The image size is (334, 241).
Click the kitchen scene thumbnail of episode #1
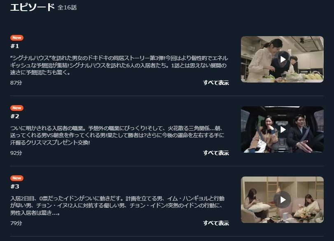[x=282, y=59]
